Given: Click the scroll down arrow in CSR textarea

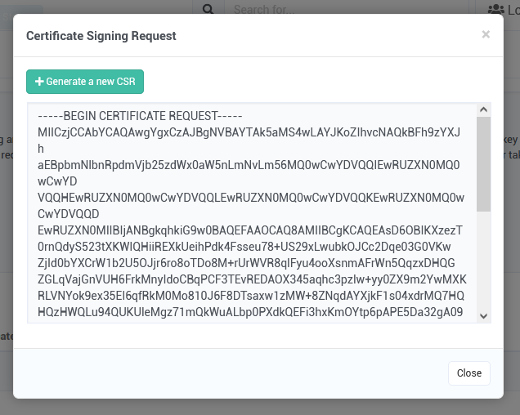Looking at the screenshot, I should (483, 316).
